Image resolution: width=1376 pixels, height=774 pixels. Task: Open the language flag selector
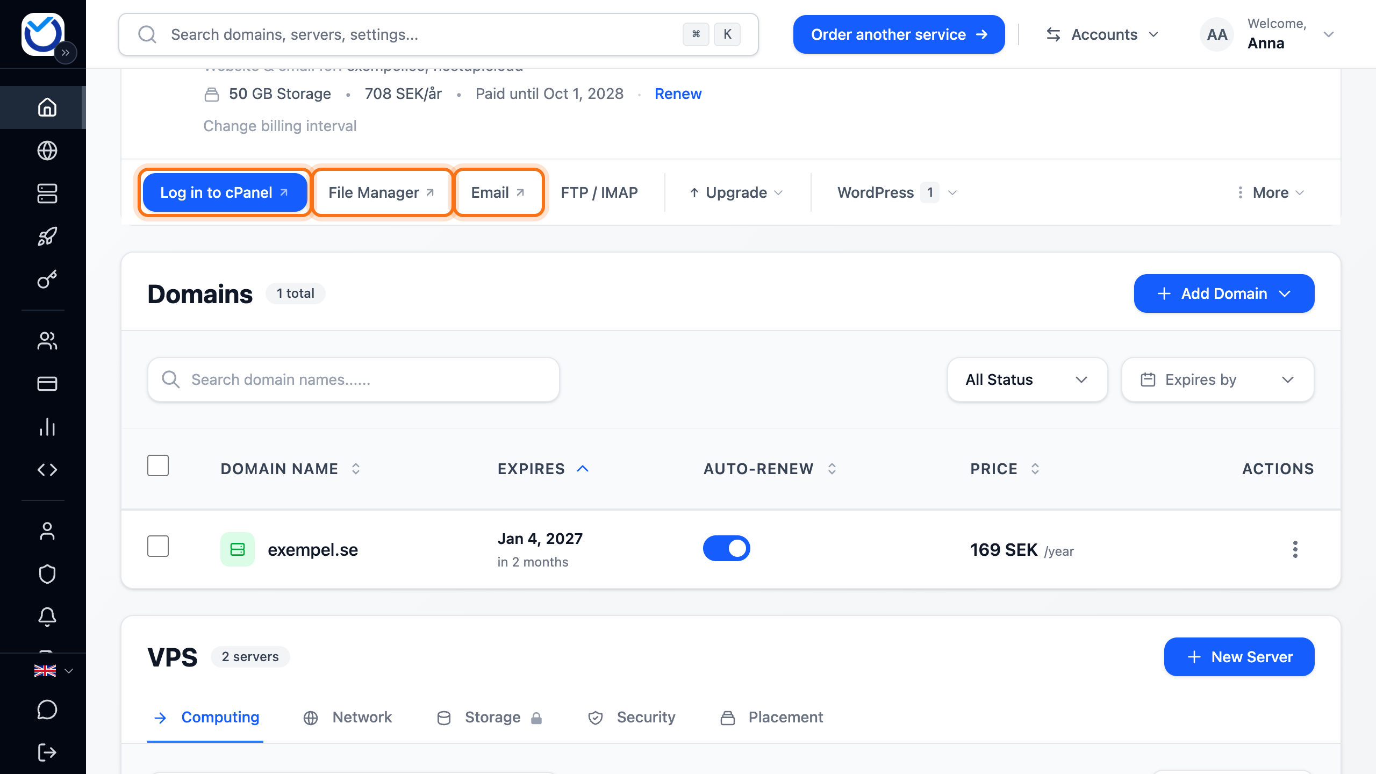coord(54,671)
